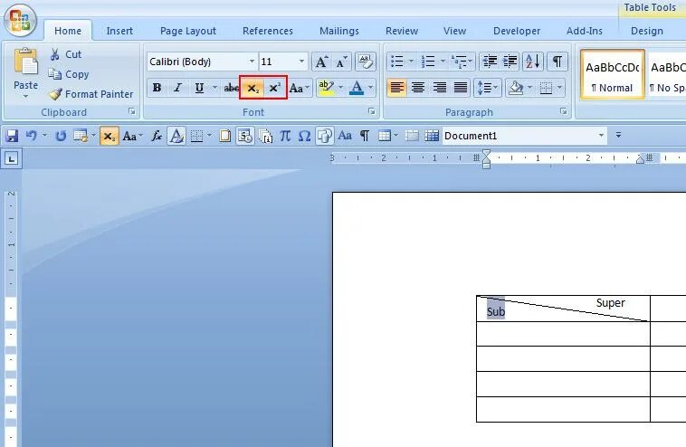This screenshot has width=686, height=447.
Task: Open the Table Tools Design tab
Action: pyautogui.click(x=646, y=31)
